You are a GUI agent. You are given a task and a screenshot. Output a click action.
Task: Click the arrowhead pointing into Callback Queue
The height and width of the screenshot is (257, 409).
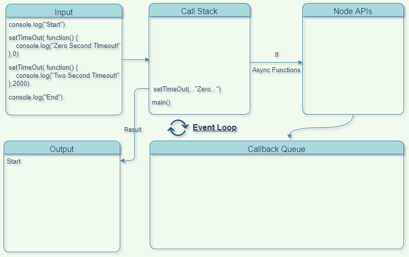(290, 136)
